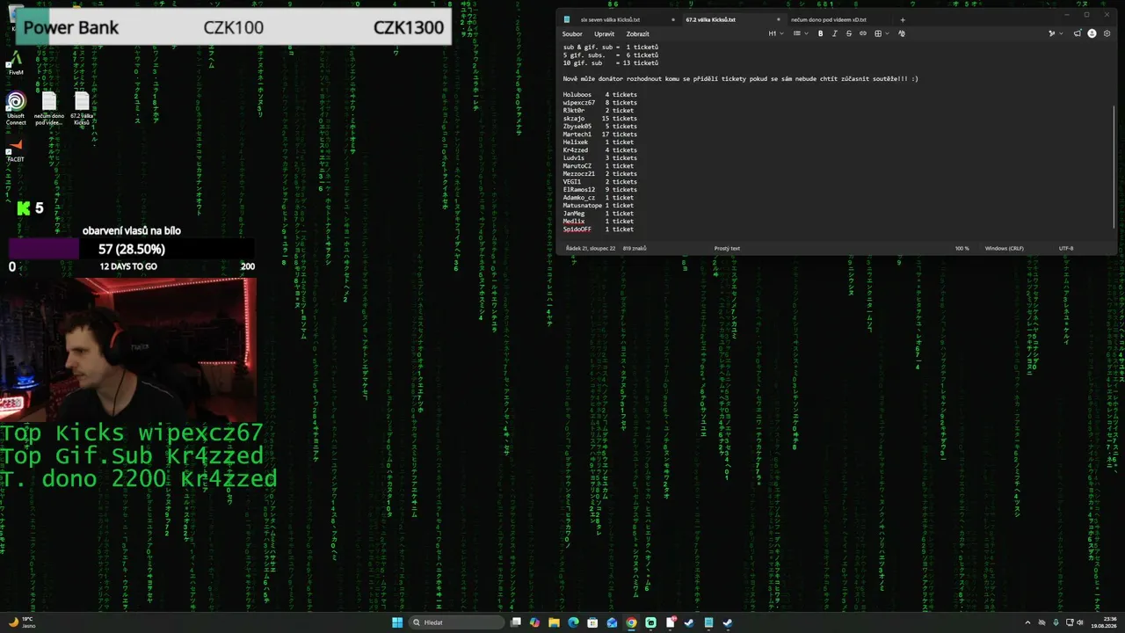Change line ending Windows (CRLF) in status bar
The image size is (1125, 633).
pyautogui.click(x=1005, y=248)
